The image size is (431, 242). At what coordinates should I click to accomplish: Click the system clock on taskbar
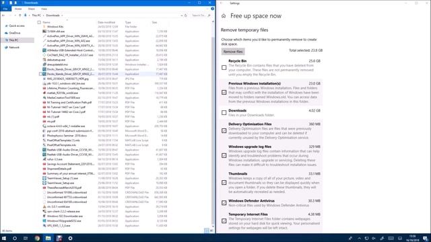point(412,238)
